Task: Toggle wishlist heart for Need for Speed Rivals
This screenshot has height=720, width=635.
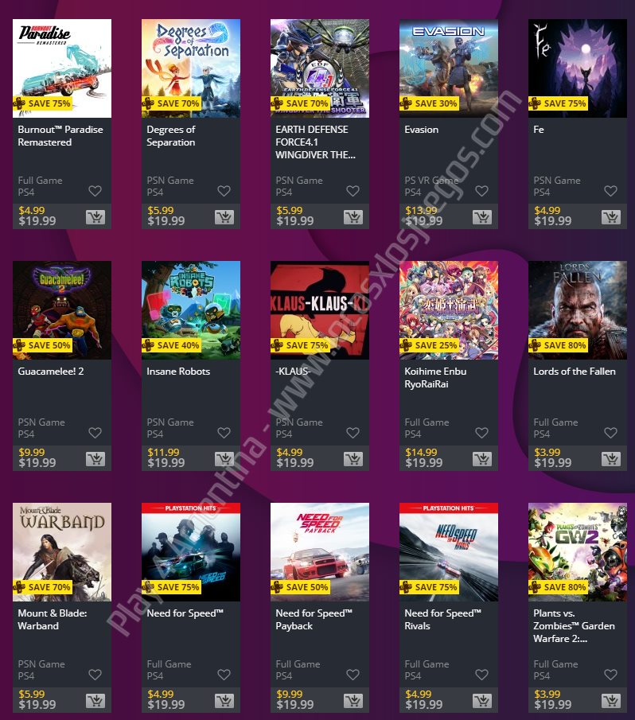Action: pyautogui.click(x=481, y=675)
